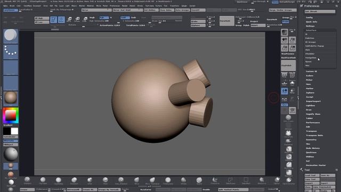Select the Move Topological brush icon
The width and height of the screenshot is (341, 192).
coord(152,180)
